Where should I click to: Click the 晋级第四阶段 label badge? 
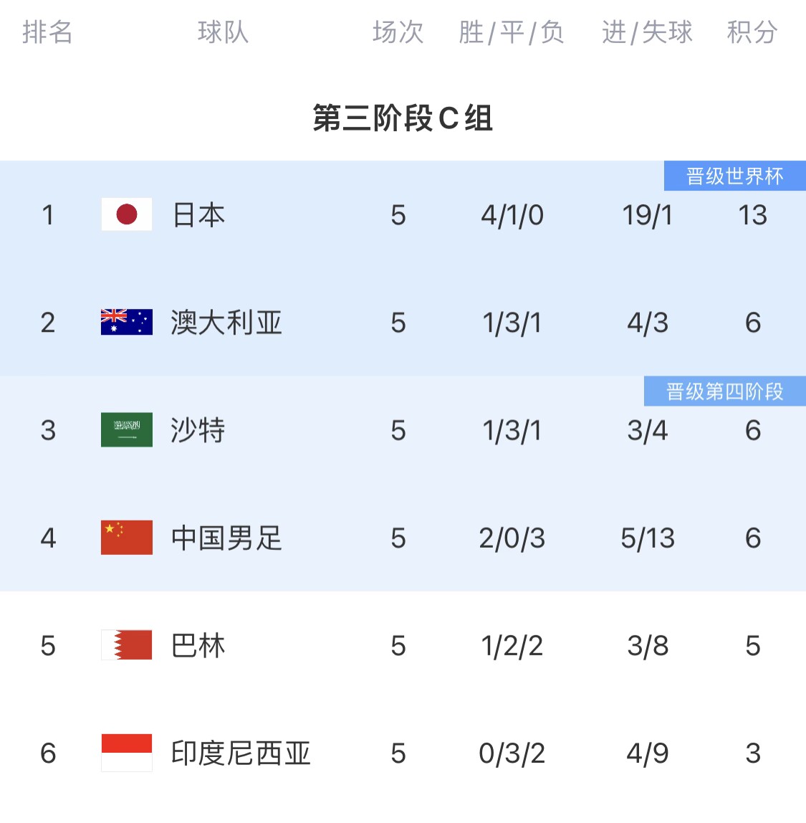[x=725, y=391]
